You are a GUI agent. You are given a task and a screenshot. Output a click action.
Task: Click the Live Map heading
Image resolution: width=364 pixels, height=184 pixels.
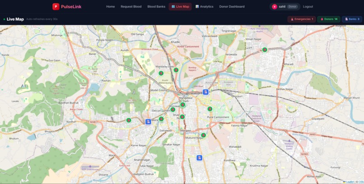(15, 19)
